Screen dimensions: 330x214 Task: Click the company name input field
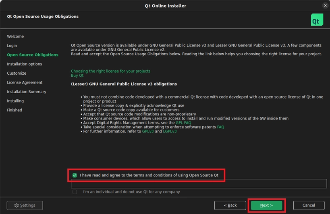199,184
